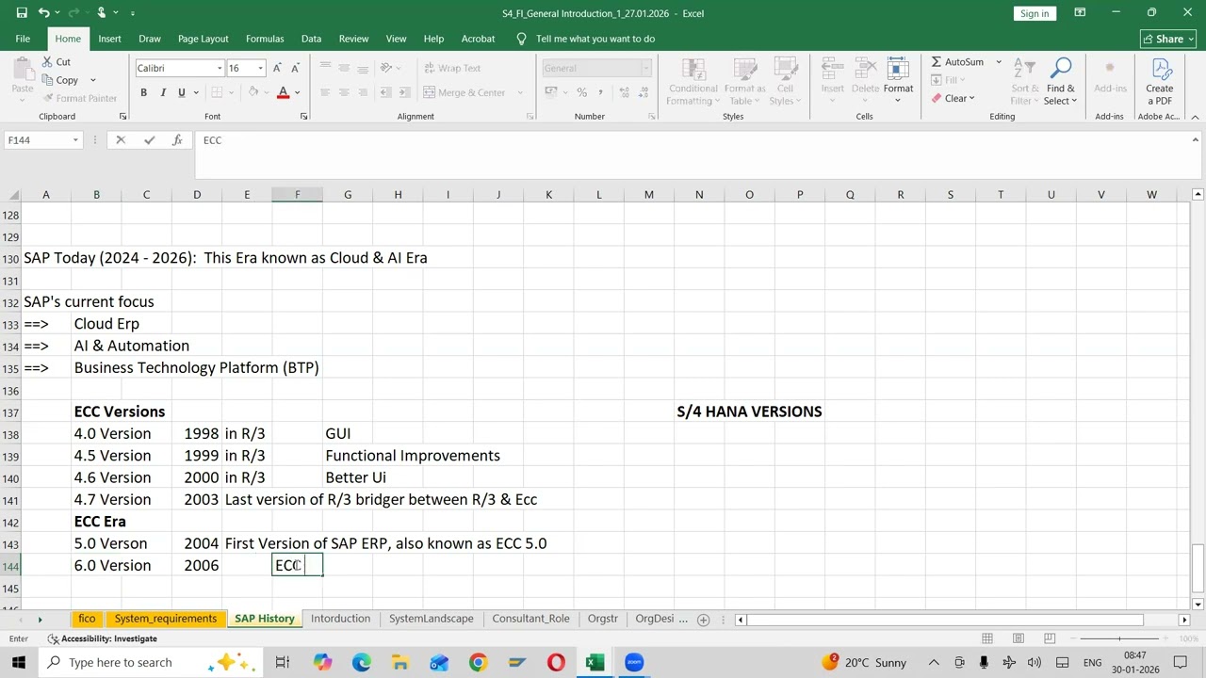Click the Share button
This screenshot has width=1206, height=678.
click(1168, 39)
